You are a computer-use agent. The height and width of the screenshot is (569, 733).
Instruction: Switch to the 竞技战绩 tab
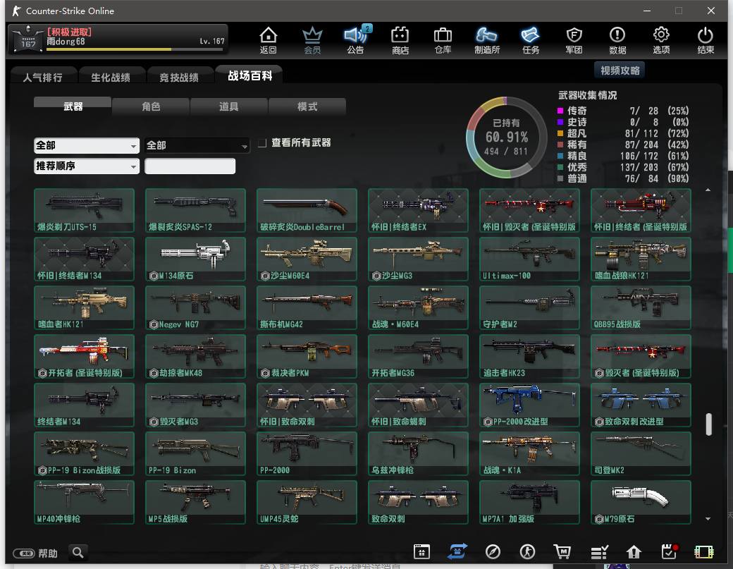pos(179,77)
